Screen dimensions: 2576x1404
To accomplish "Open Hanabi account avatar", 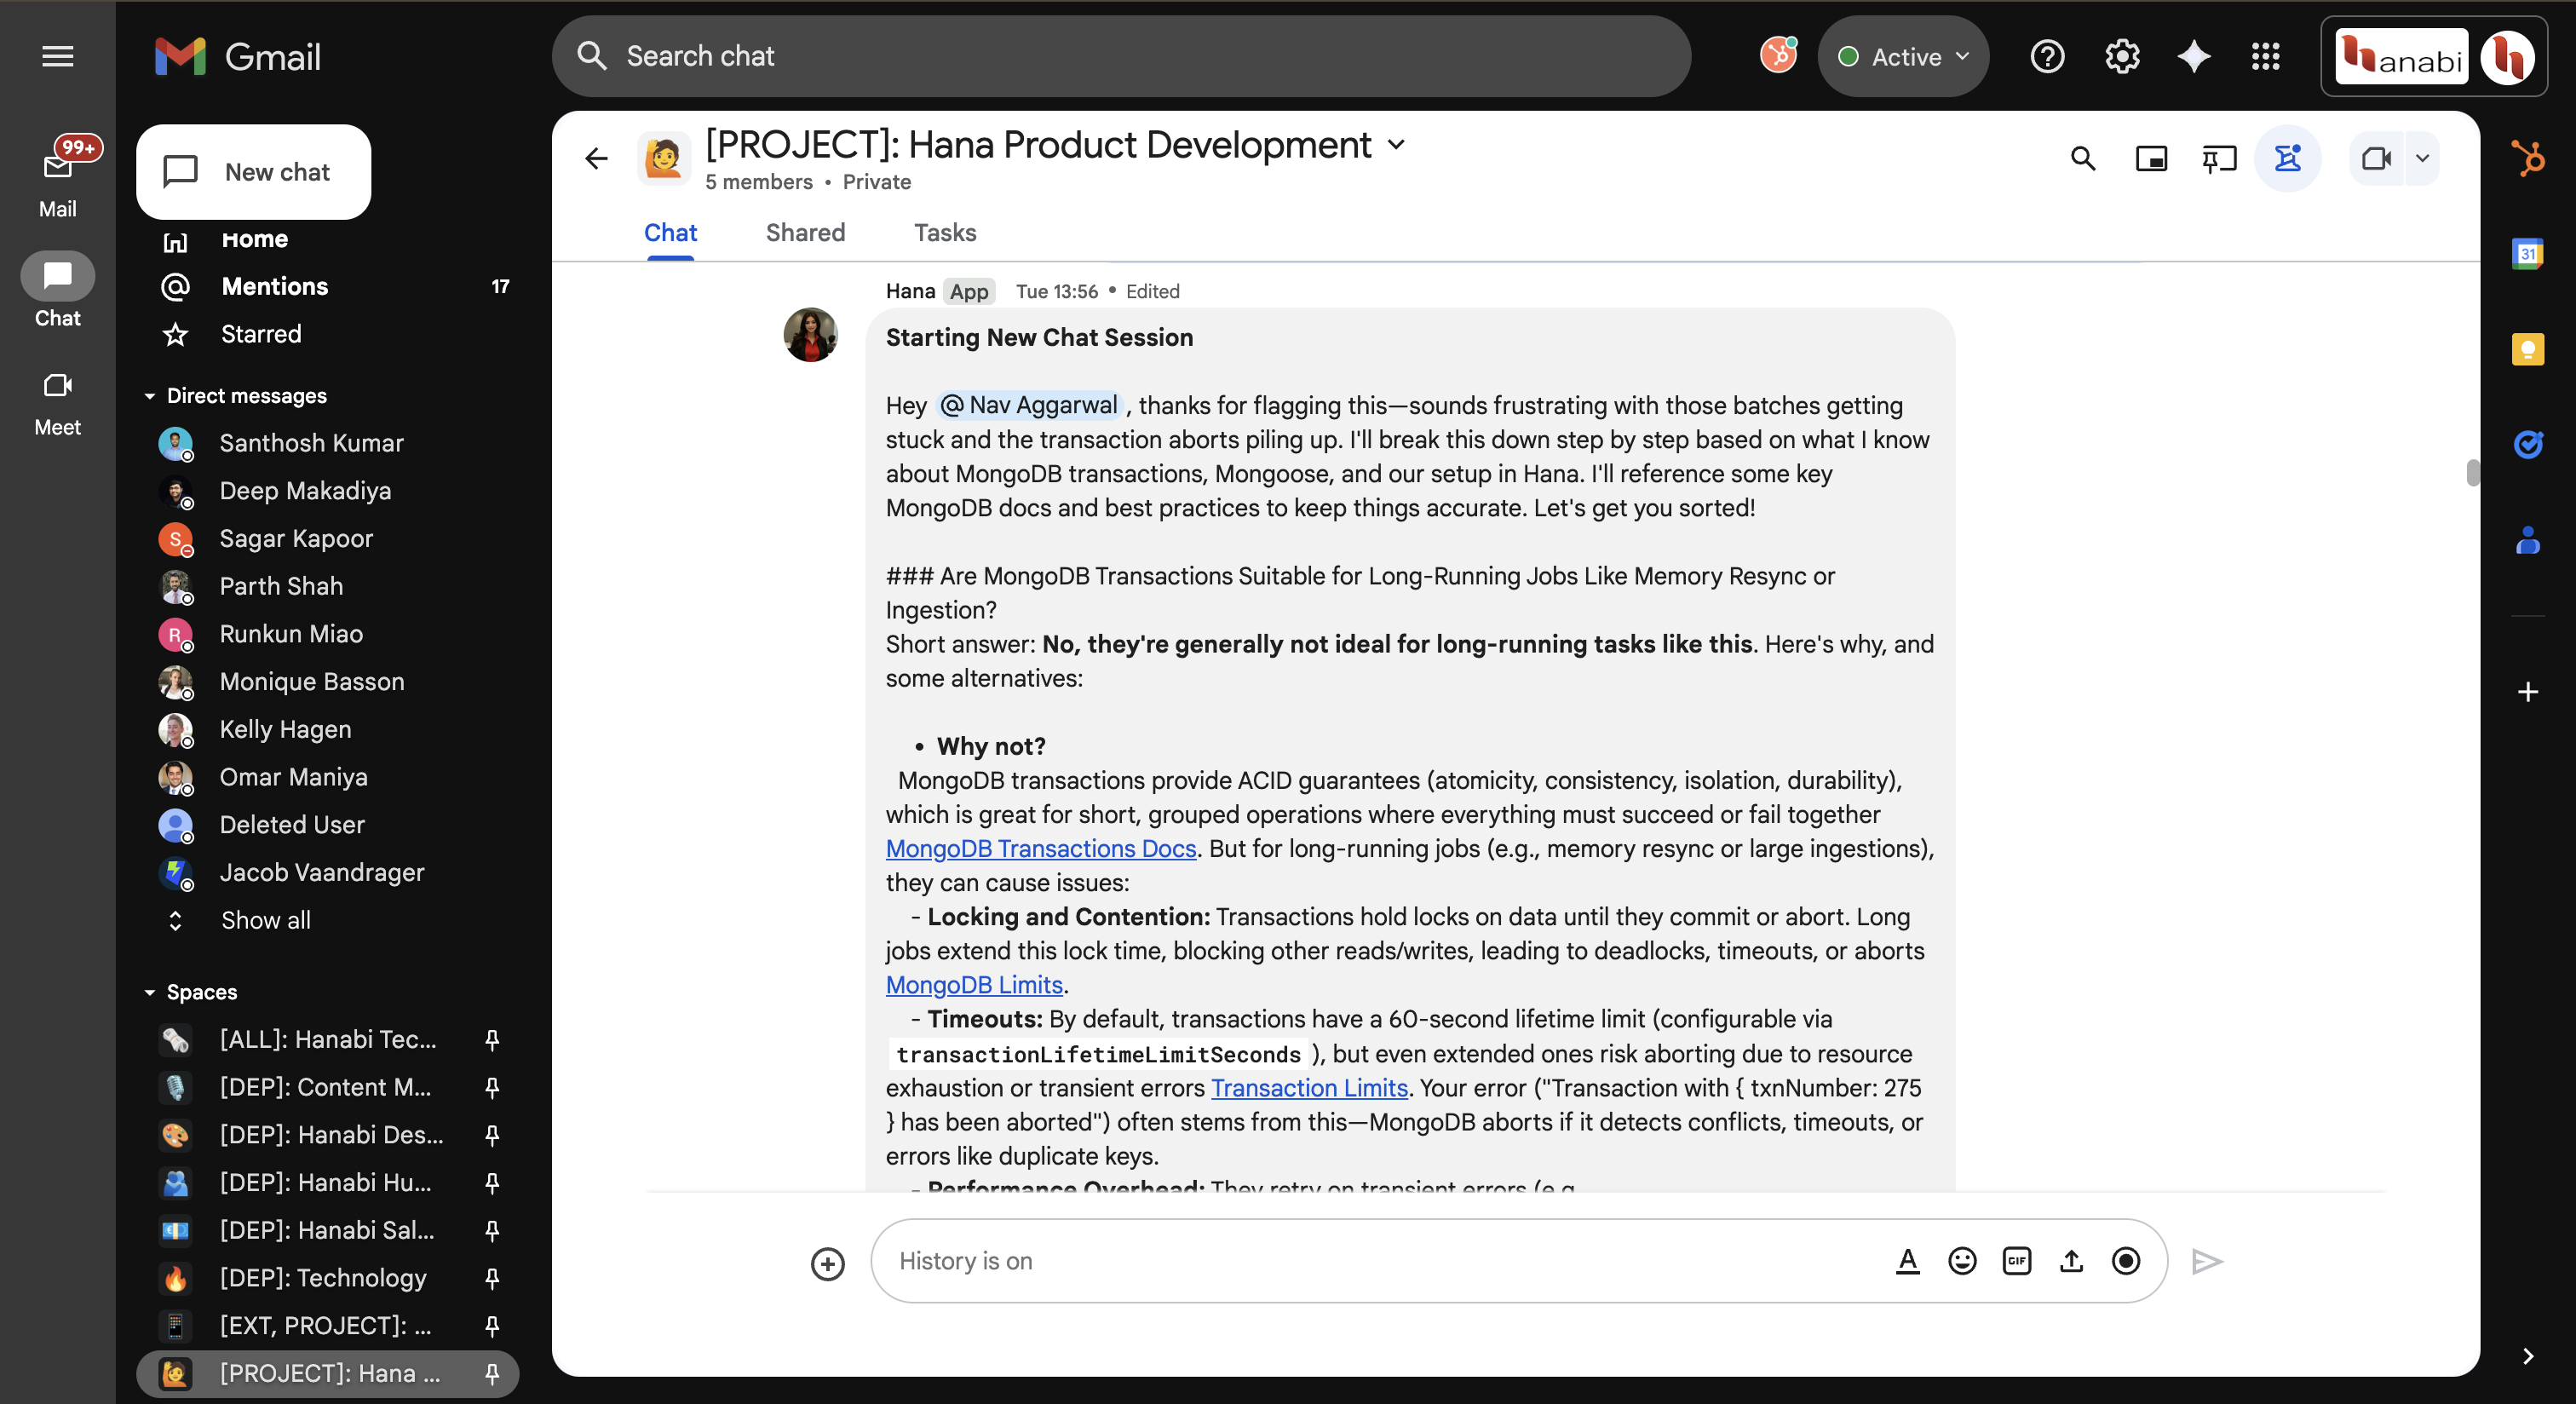I will click(x=2508, y=57).
